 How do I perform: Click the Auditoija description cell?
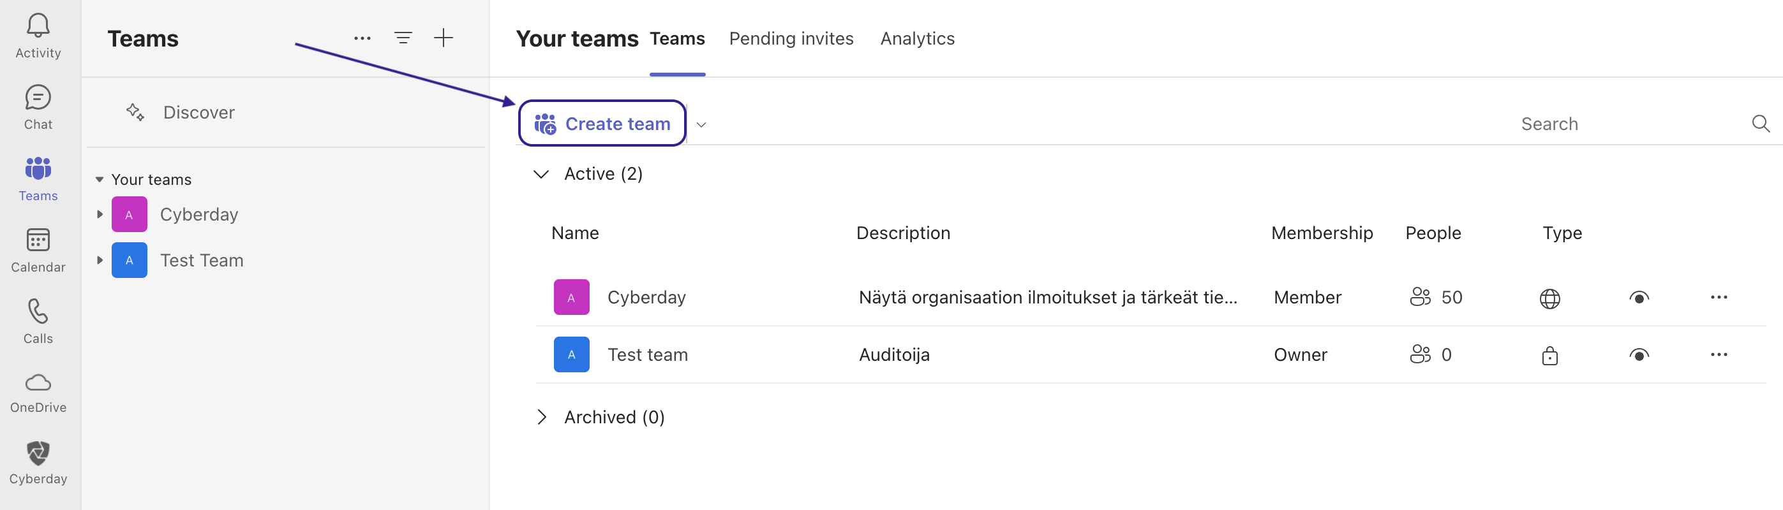pyautogui.click(x=893, y=354)
